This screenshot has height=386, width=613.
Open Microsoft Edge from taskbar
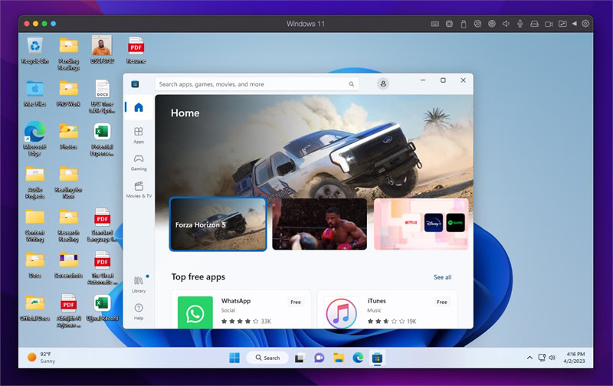click(358, 358)
